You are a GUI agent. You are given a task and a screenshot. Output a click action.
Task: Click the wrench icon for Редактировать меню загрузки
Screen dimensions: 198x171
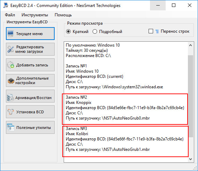click(x=10, y=49)
